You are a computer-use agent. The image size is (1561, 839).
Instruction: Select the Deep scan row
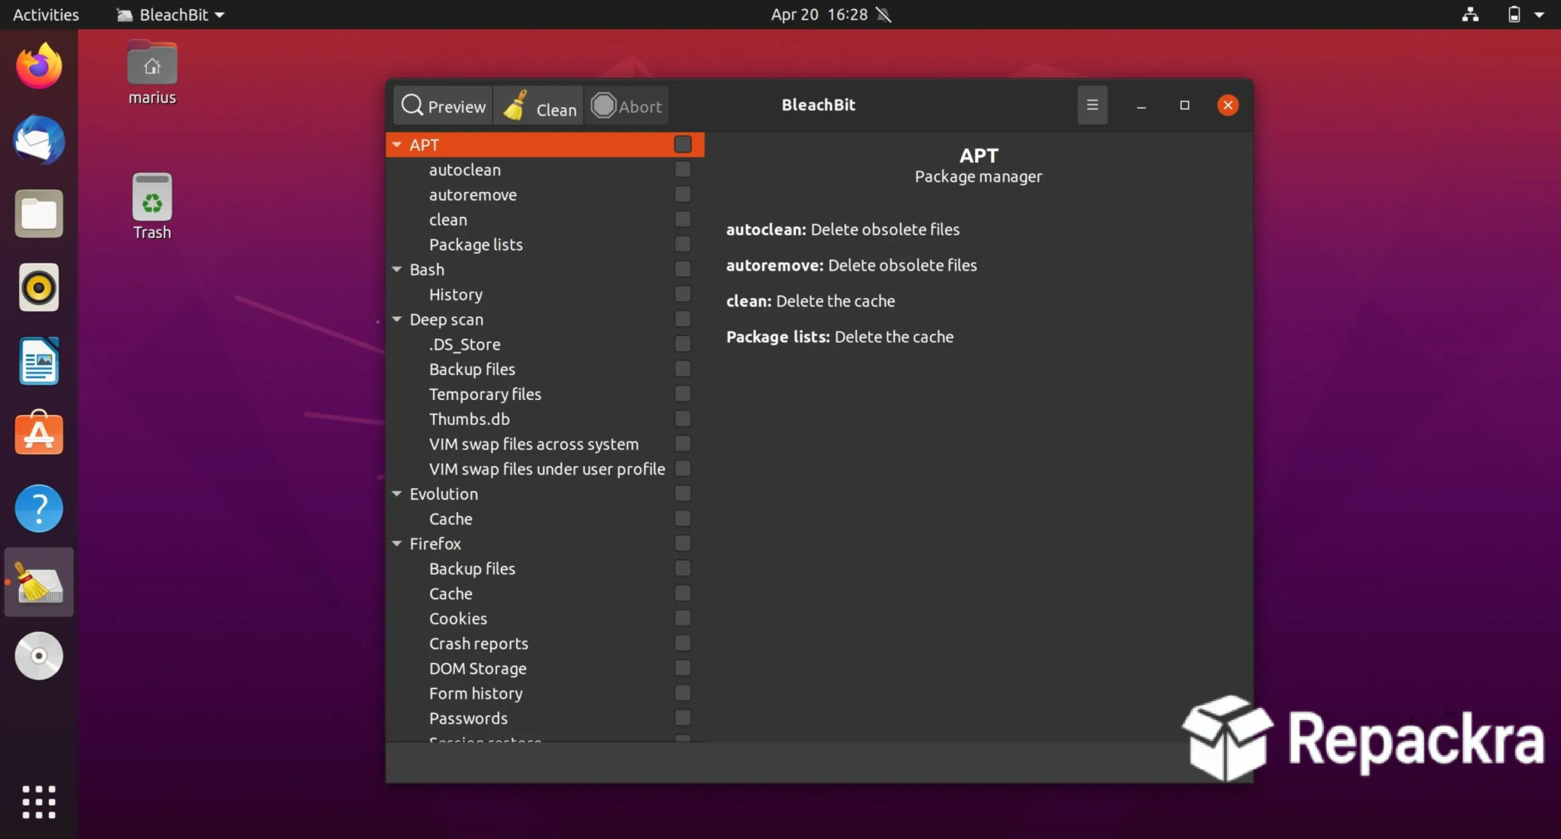pyautogui.click(x=545, y=319)
